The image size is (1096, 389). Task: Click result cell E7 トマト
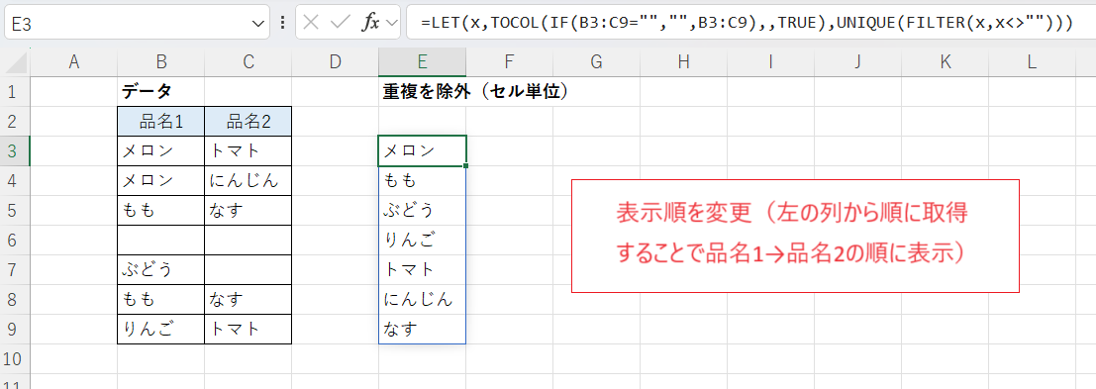422,269
